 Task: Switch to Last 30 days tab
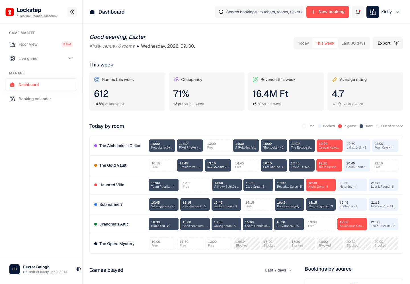[353, 43]
